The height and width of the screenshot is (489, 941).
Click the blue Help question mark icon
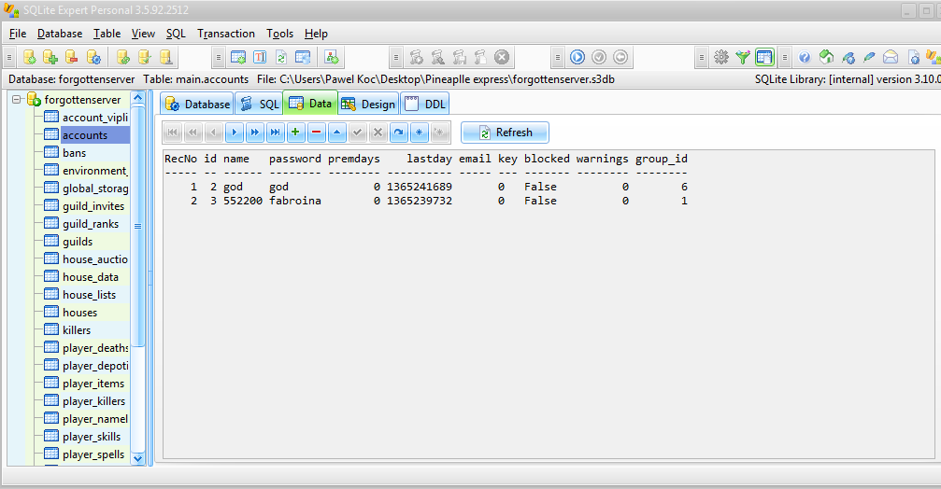(x=805, y=57)
